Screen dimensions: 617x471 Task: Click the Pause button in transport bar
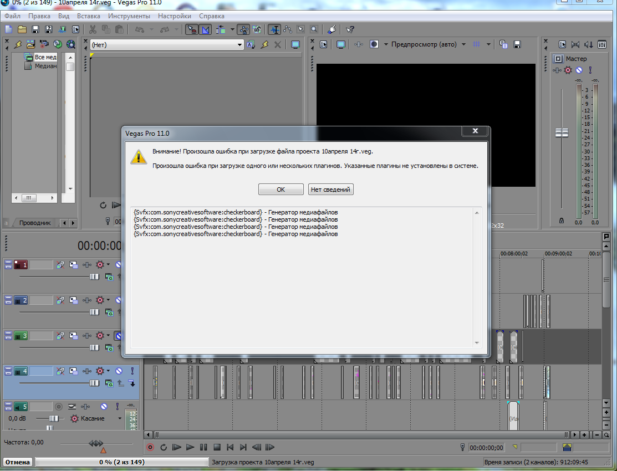203,447
